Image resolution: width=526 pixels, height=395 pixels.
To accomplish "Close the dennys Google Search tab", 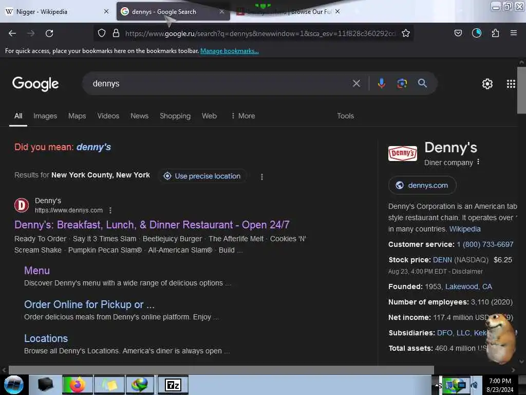I will [222, 12].
